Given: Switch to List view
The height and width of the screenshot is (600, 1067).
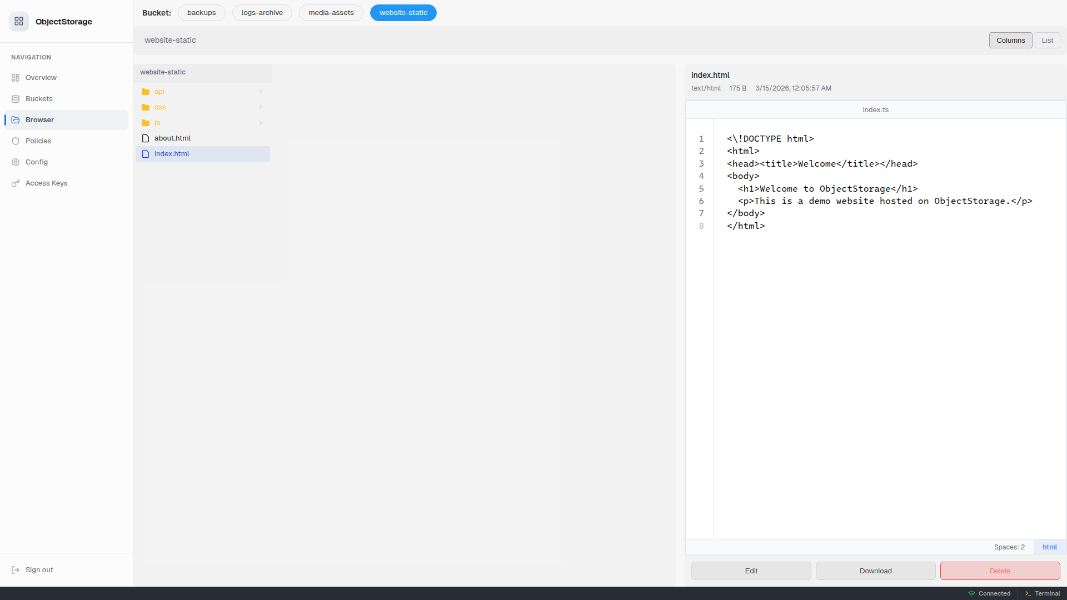Looking at the screenshot, I should point(1047,41).
